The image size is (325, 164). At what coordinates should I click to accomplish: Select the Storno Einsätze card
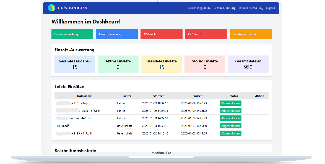[x=205, y=64]
